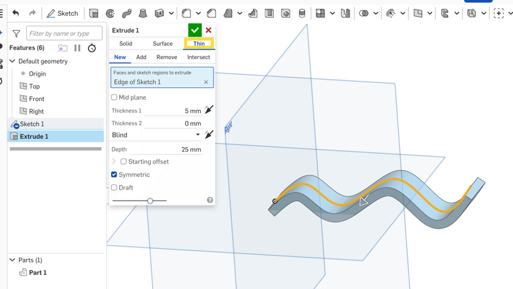
Task: Select the Draft tool toolbar icon
Action: (x=228, y=13)
